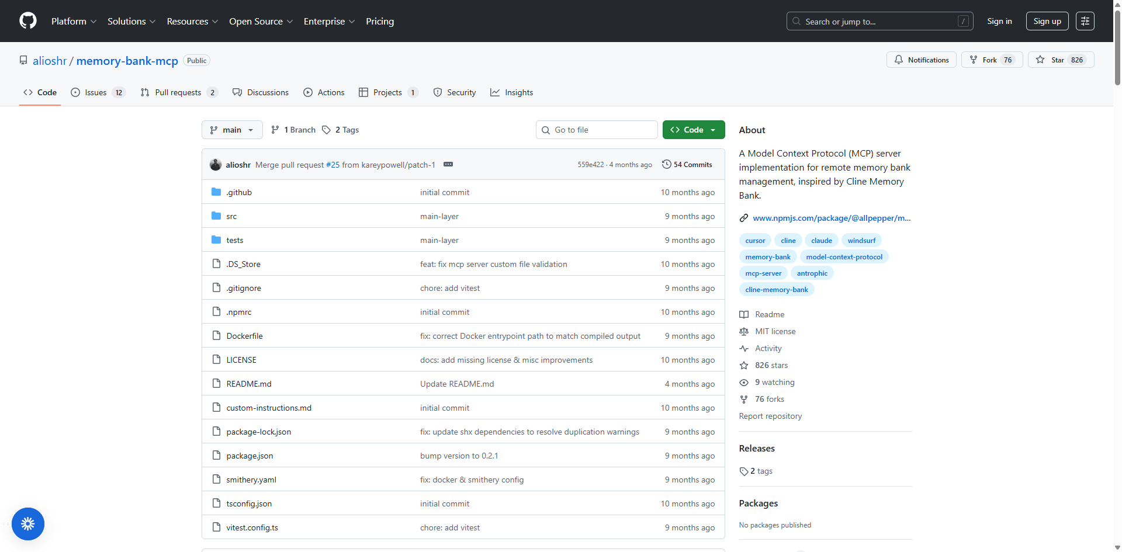Open the main branch dropdown
Viewport: 1122px width, 552px height.
point(232,130)
